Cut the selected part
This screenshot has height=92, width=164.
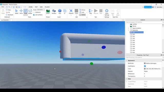coord(8,12)
